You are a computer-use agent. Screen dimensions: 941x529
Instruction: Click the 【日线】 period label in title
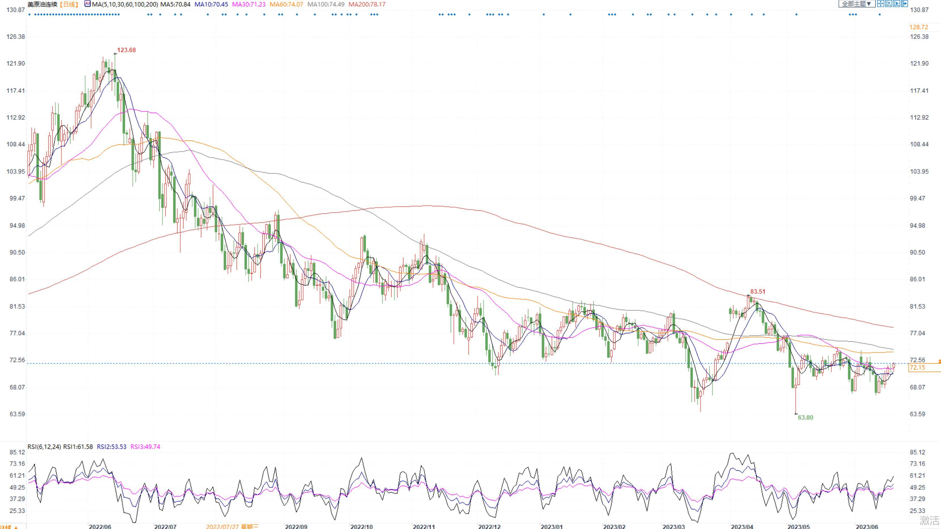tap(69, 4)
